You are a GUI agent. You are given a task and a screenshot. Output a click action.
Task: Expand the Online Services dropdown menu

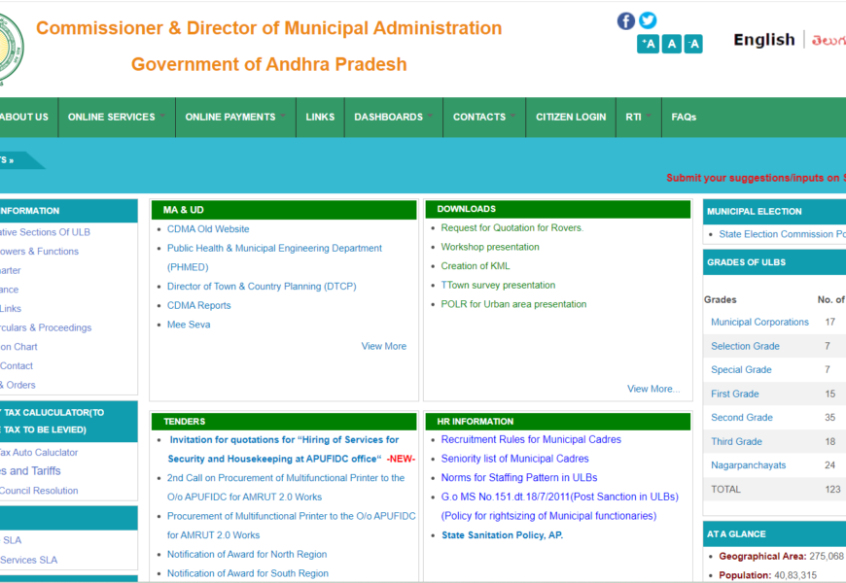tap(112, 118)
